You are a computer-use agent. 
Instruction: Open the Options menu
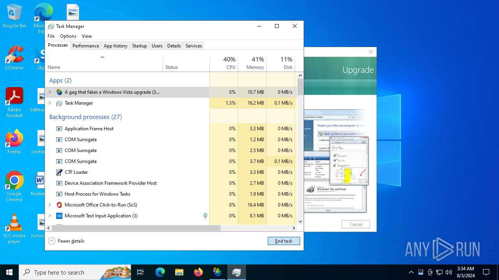pos(68,36)
